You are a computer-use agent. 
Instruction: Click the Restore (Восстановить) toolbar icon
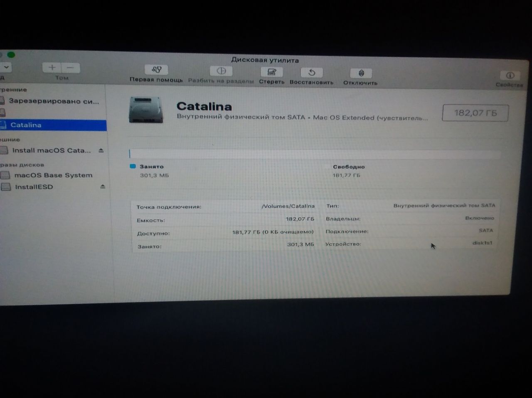pos(311,73)
